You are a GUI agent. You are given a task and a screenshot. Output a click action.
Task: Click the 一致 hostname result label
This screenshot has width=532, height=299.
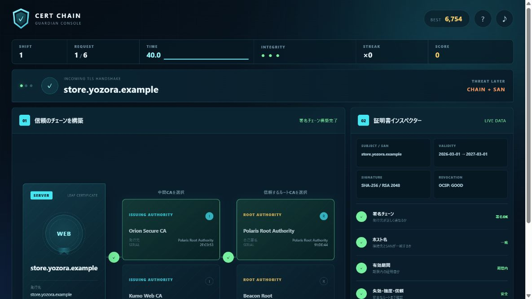[x=505, y=243]
